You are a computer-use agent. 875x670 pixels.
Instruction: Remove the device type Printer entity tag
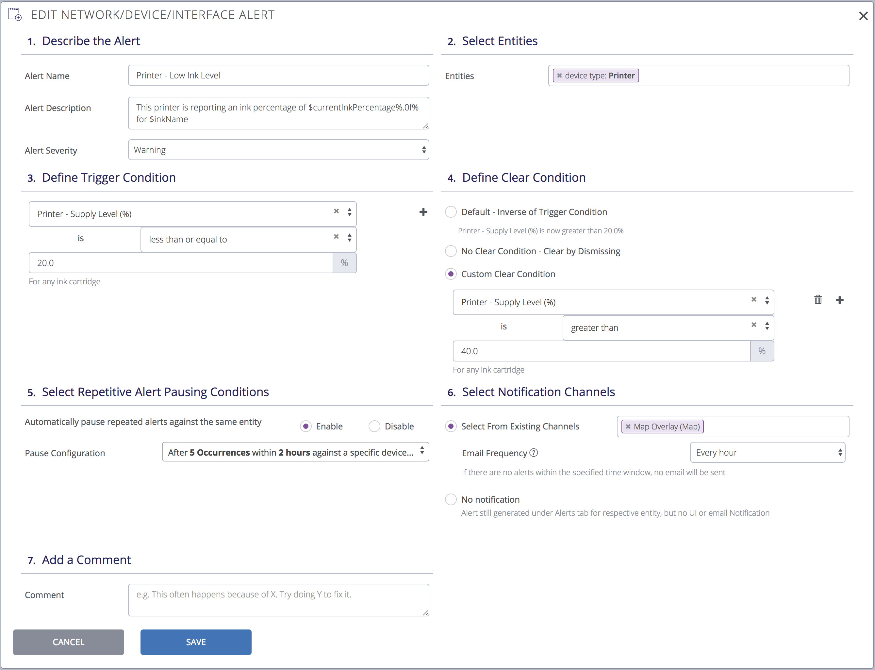point(559,76)
